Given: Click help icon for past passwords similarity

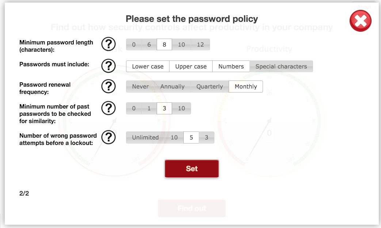Looking at the screenshot, I should (x=108, y=108).
